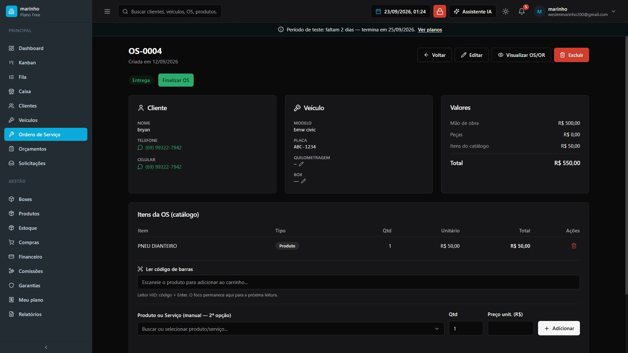
Task: Select Ordens de Serviço menu item
Action: (46, 134)
